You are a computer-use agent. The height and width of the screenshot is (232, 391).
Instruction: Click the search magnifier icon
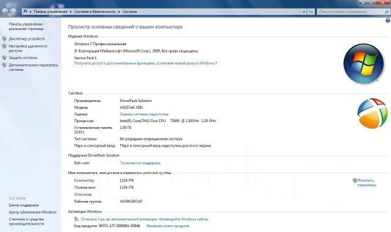[386, 12]
